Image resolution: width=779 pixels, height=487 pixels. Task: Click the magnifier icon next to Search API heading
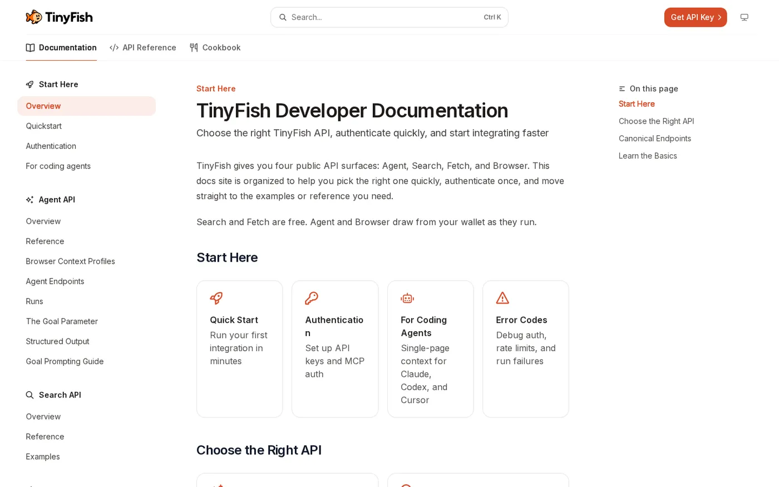[x=29, y=395]
